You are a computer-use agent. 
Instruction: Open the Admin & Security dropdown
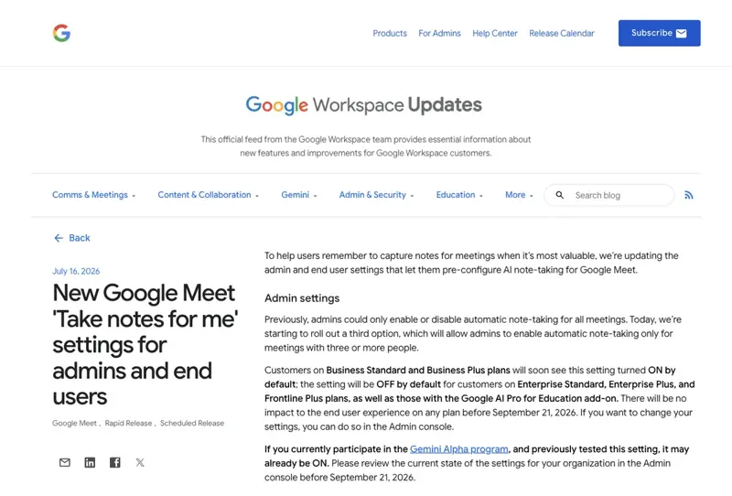point(376,195)
